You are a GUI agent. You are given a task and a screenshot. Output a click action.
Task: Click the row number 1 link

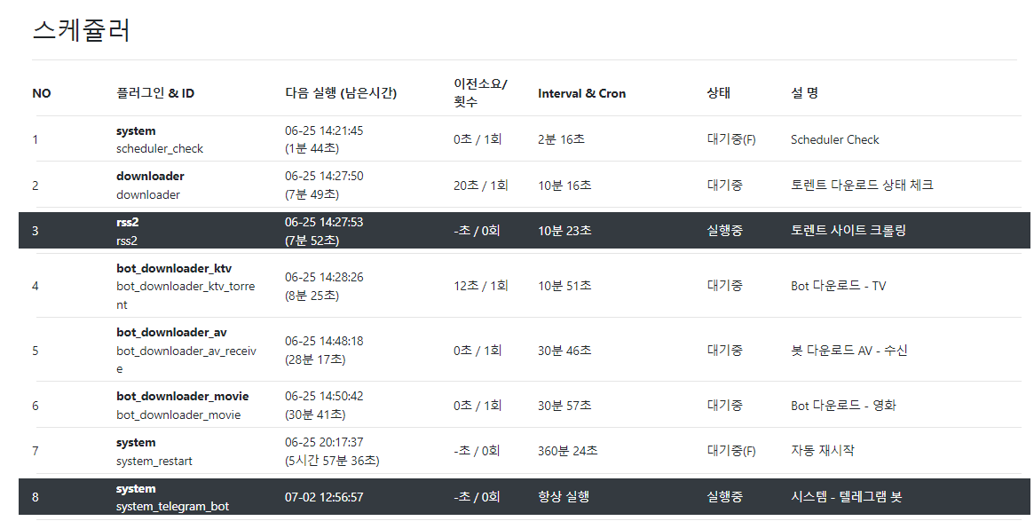pos(36,139)
